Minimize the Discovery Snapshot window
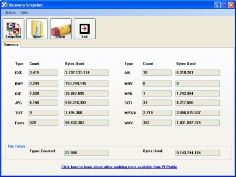The height and width of the screenshot is (177, 236). [217, 5]
